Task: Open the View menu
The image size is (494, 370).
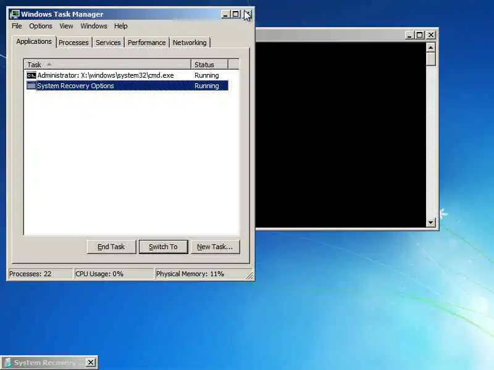Action: pyautogui.click(x=66, y=26)
